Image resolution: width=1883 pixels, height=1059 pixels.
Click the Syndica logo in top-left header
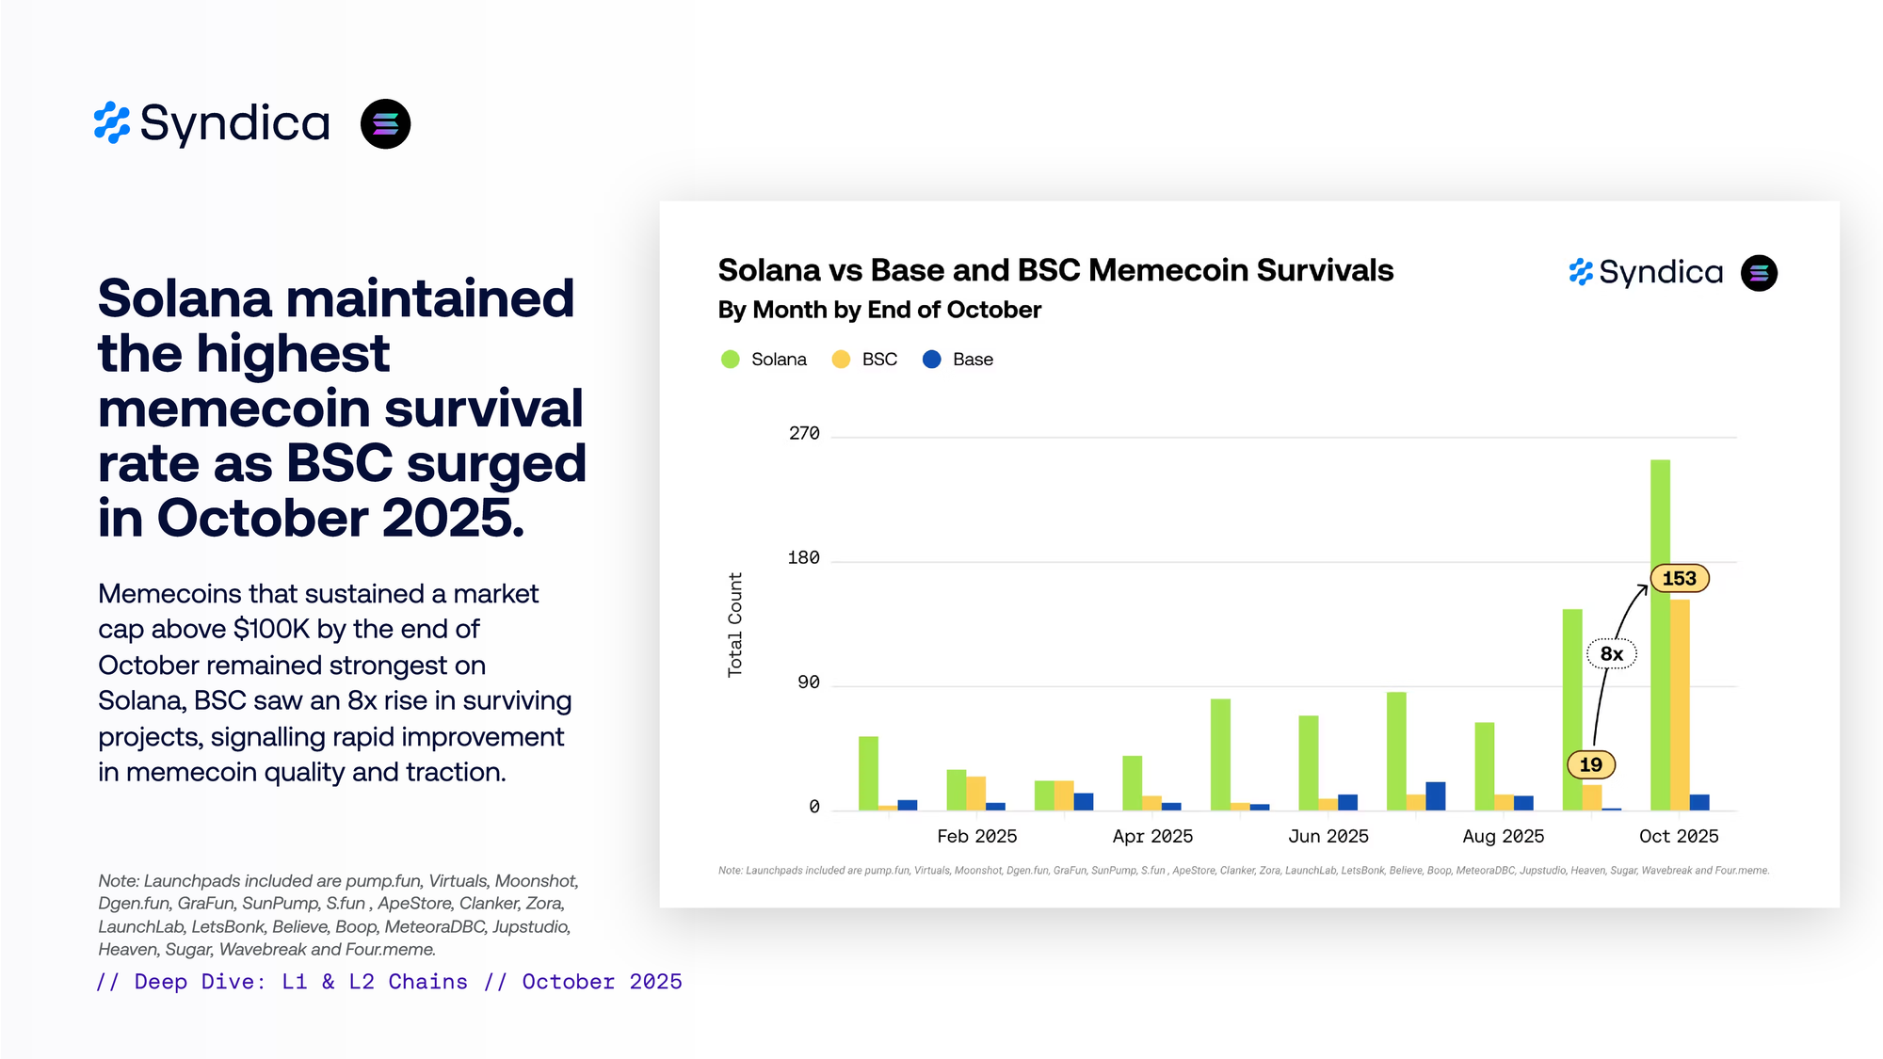pos(213,123)
